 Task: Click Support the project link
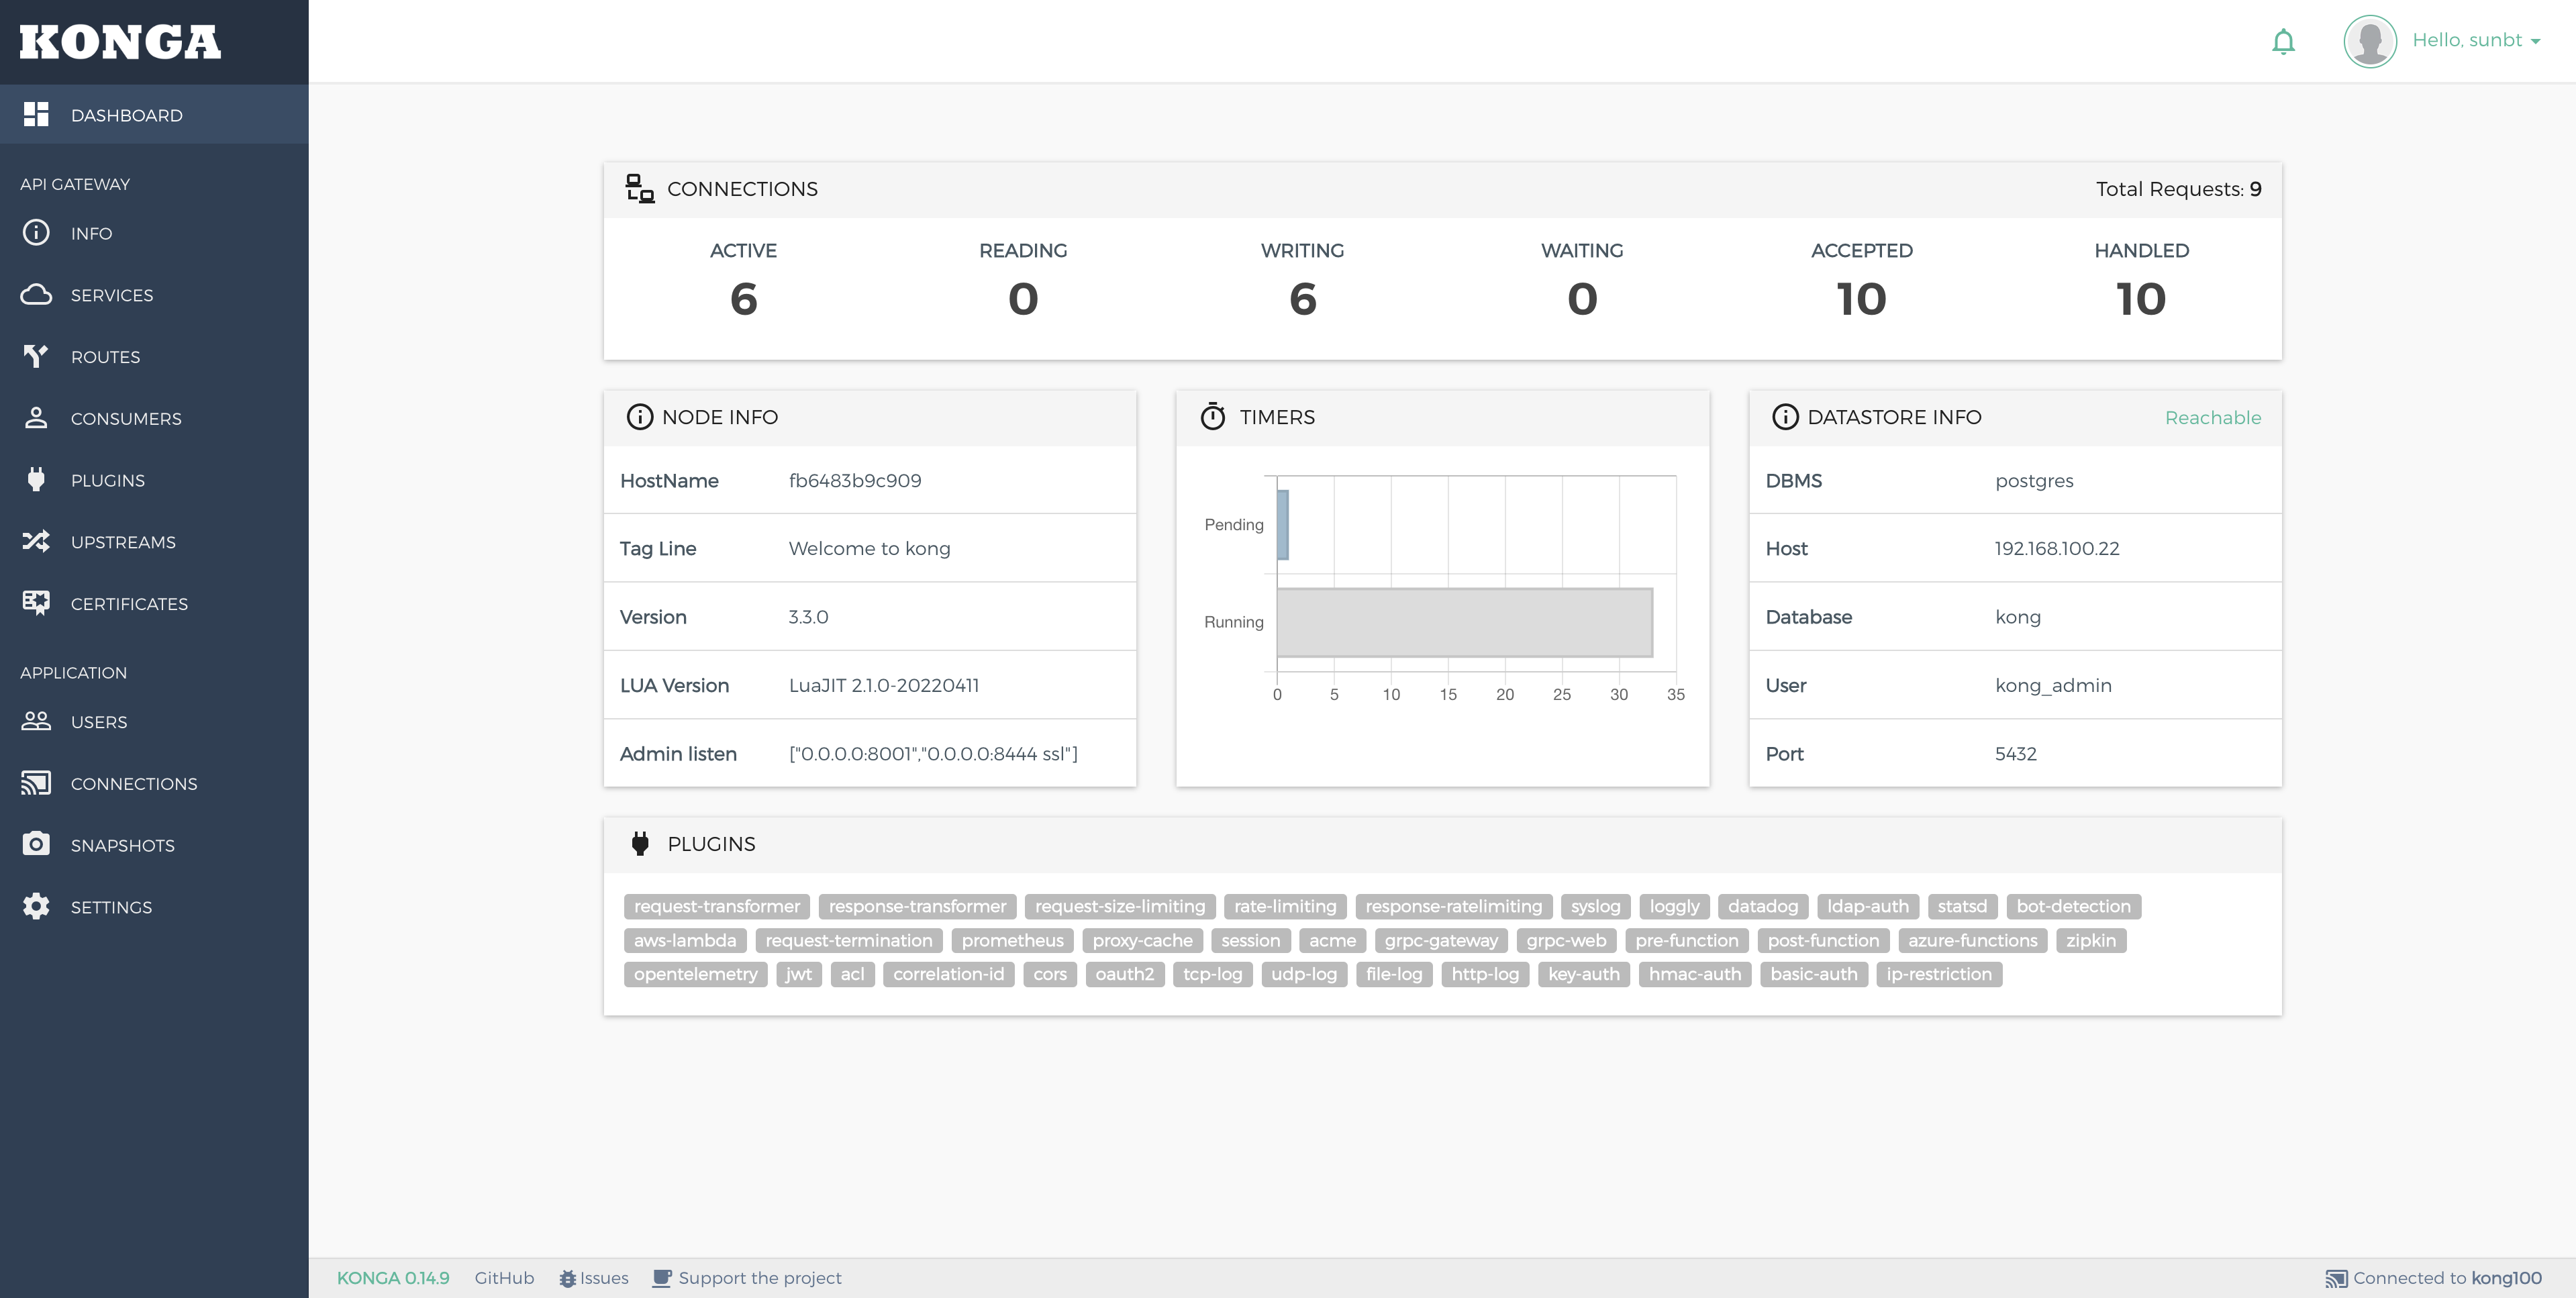click(759, 1278)
